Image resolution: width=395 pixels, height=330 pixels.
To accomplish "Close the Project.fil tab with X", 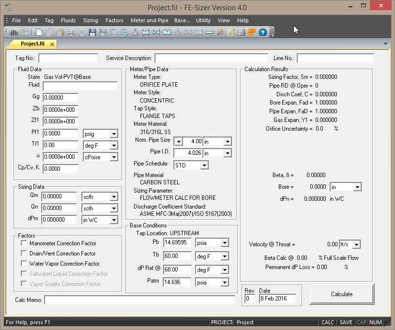I will (52, 44).
